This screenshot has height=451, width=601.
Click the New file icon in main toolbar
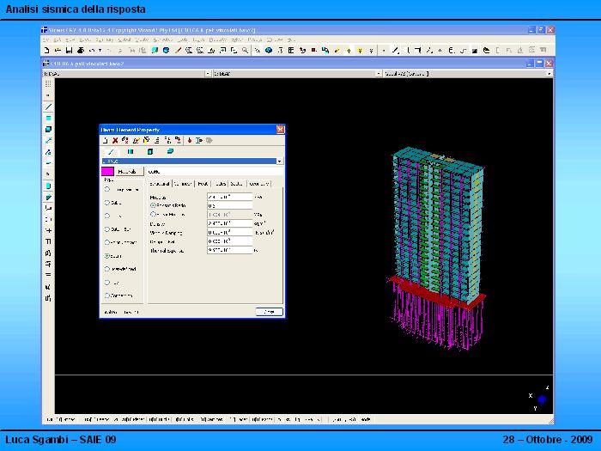coord(47,51)
